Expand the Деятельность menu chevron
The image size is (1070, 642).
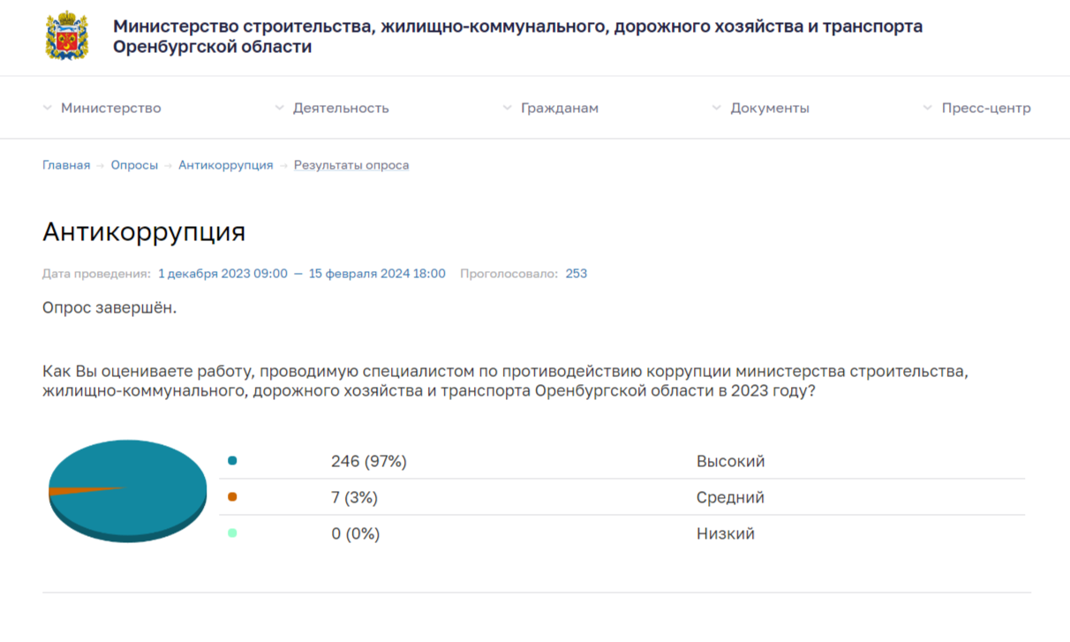280,108
